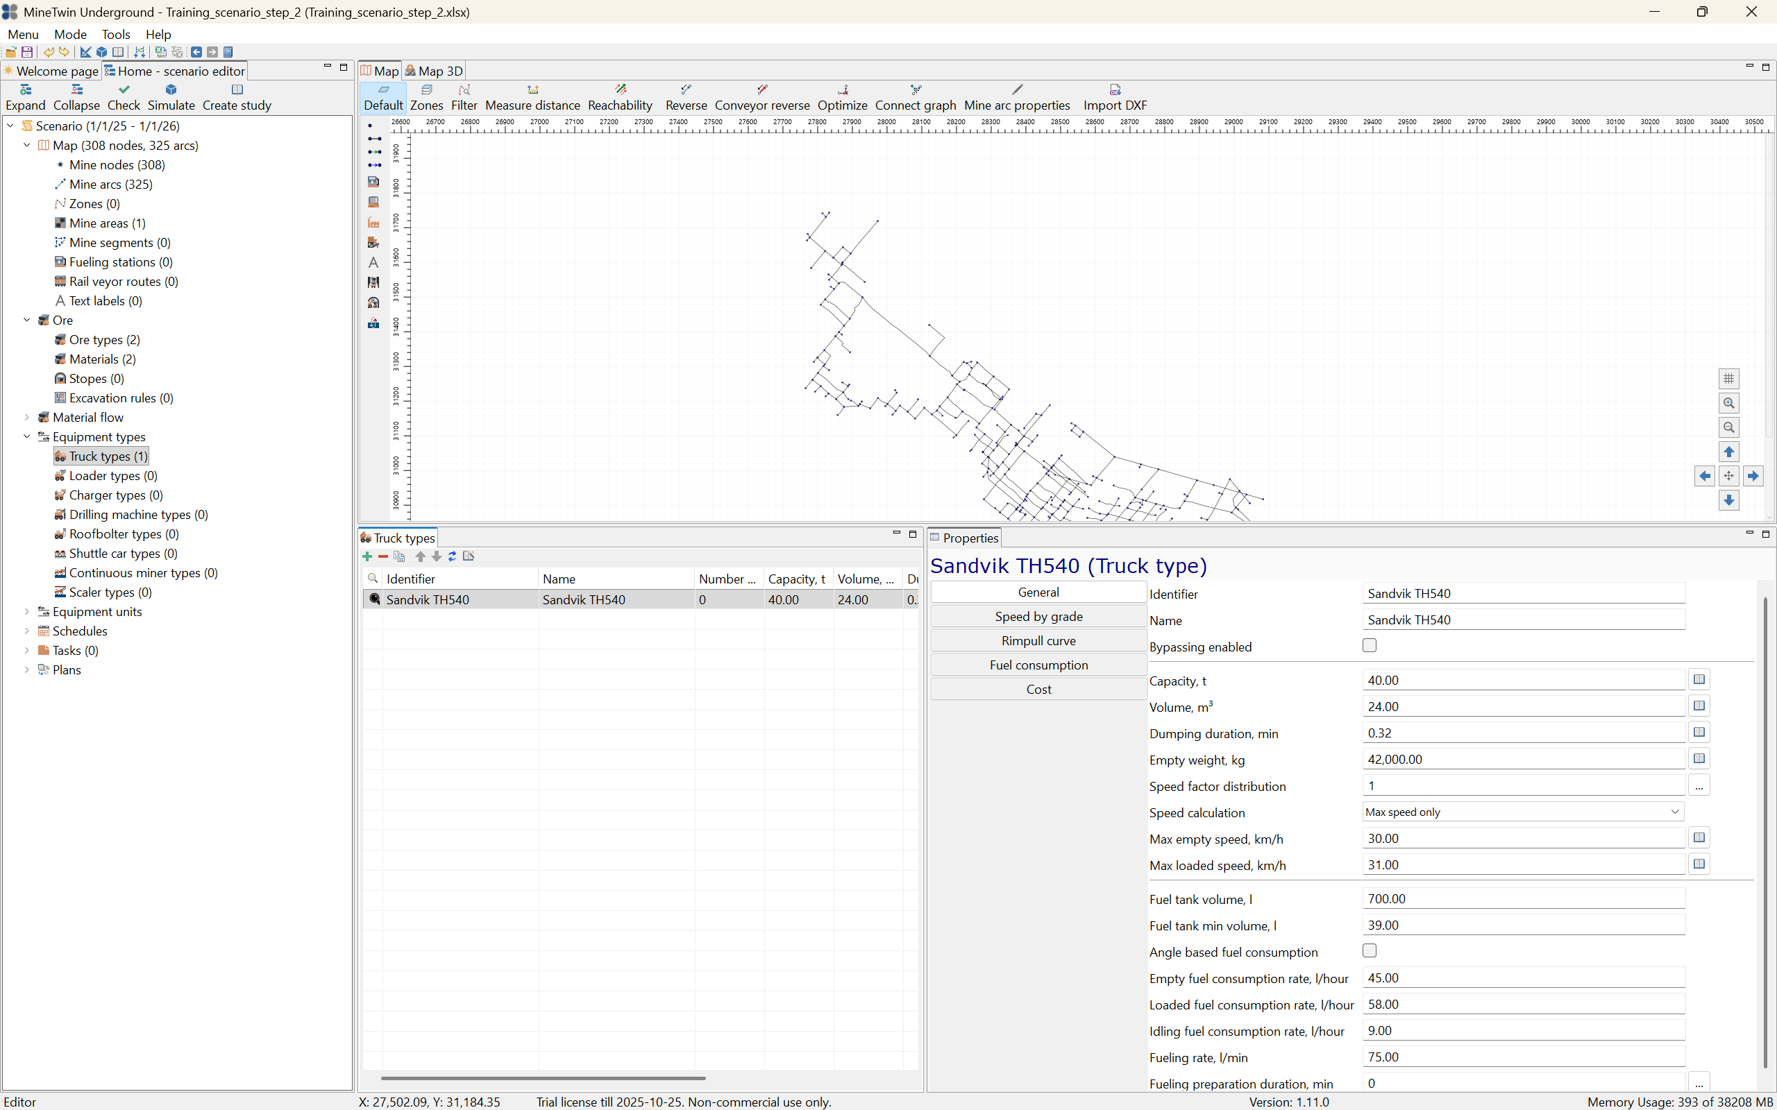Add a new truck type with green plus
Screen dimensions: 1777x1110
click(x=367, y=556)
